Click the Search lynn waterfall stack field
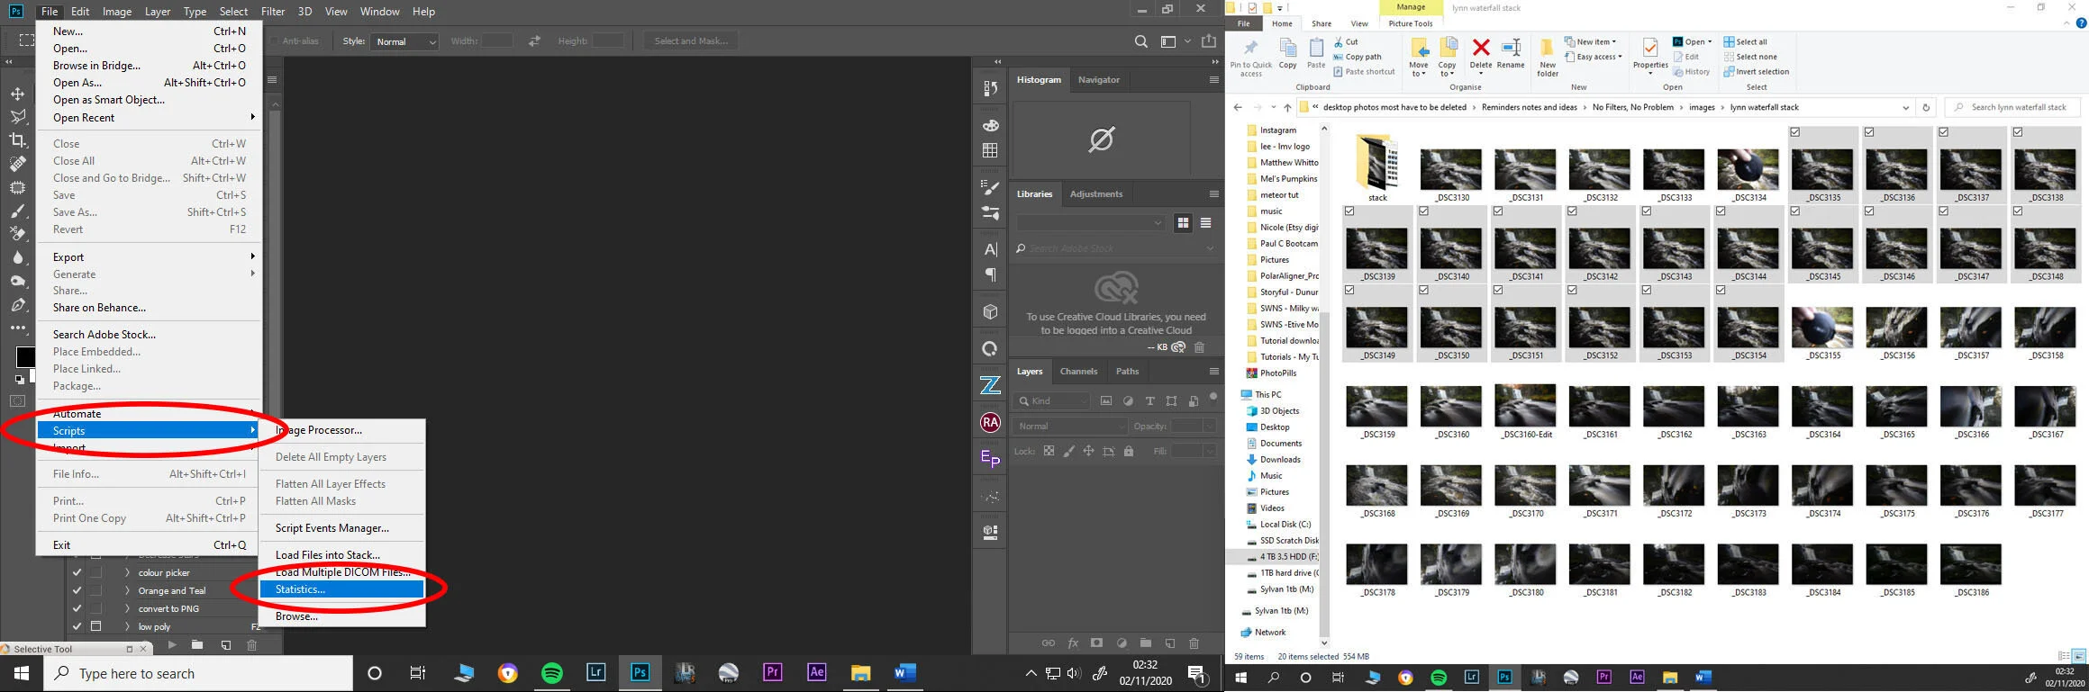The image size is (2089, 692). [2012, 107]
